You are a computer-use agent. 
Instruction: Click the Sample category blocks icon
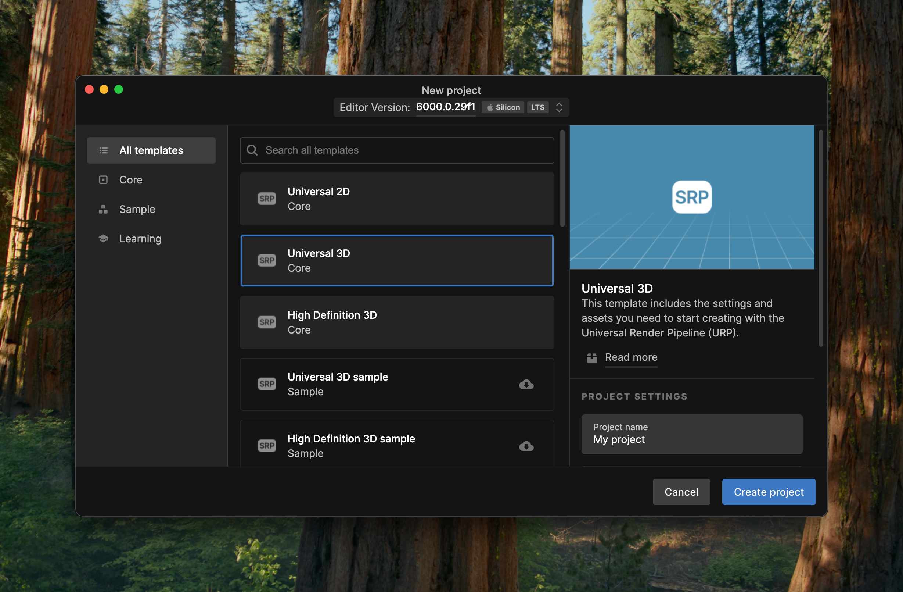point(103,209)
